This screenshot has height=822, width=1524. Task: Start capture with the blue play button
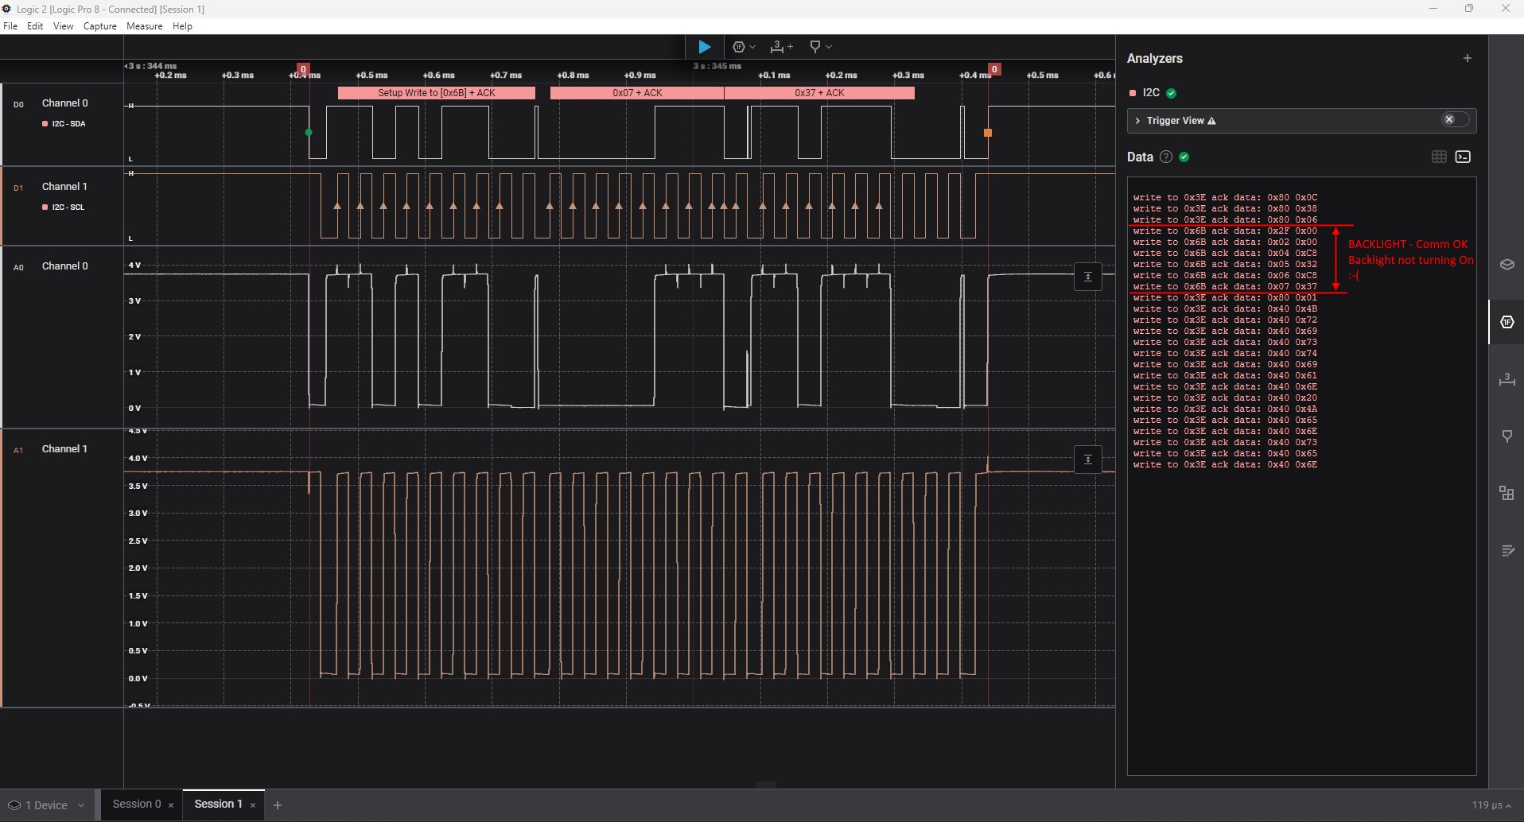pyautogui.click(x=704, y=48)
